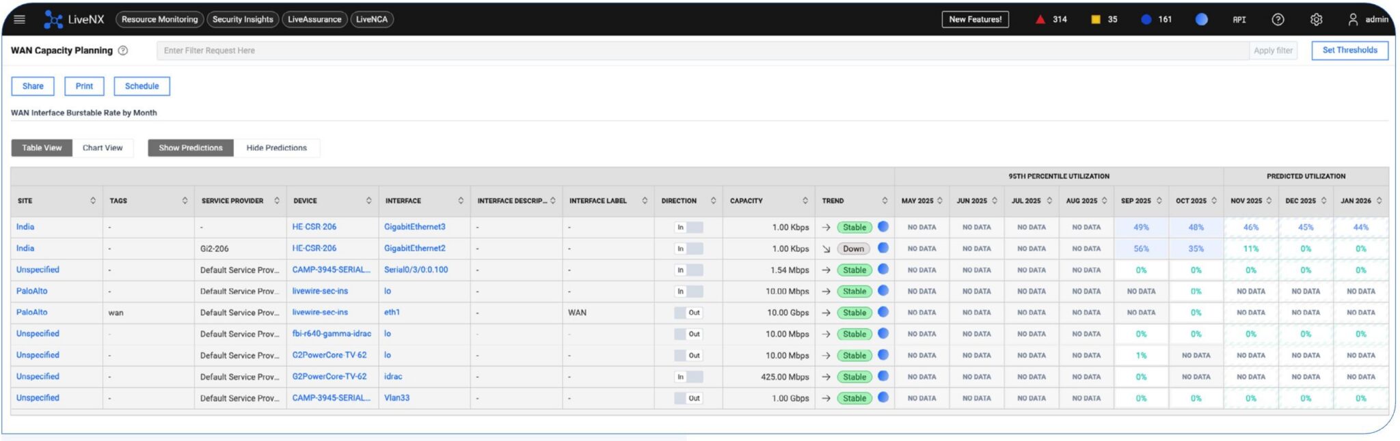Viewport: 1400px width, 441px height.
Task: Open the help question mark in top bar
Action: [x=1278, y=19]
